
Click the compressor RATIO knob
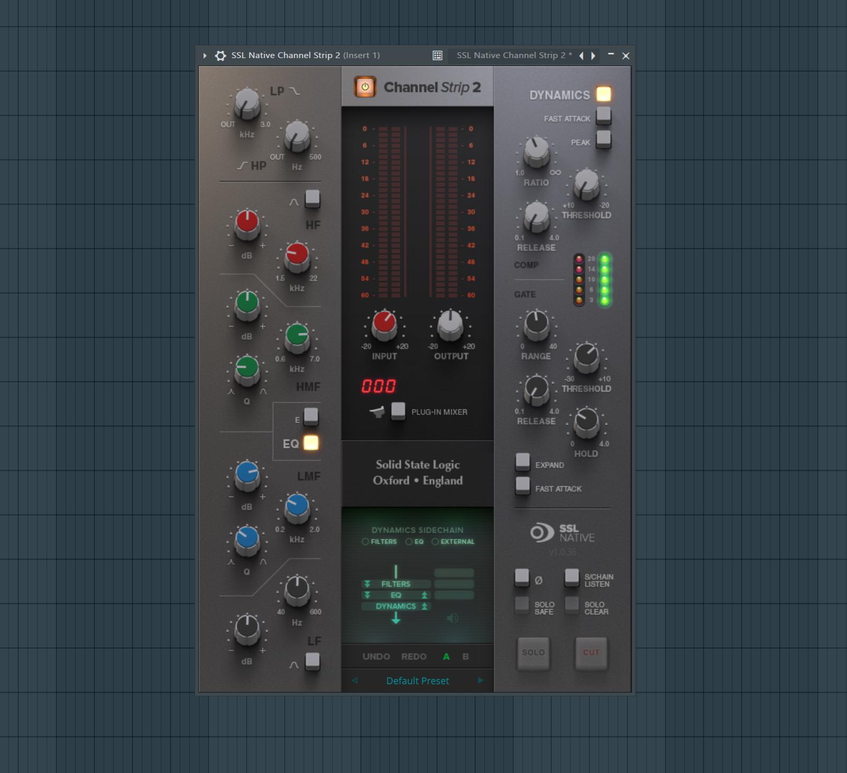536,152
